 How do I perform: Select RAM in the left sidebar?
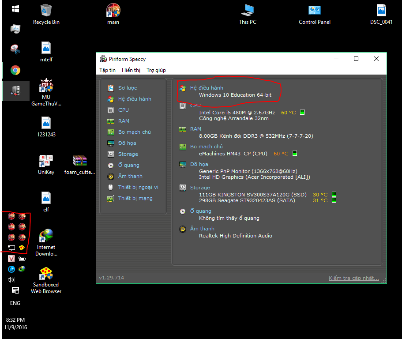point(124,121)
